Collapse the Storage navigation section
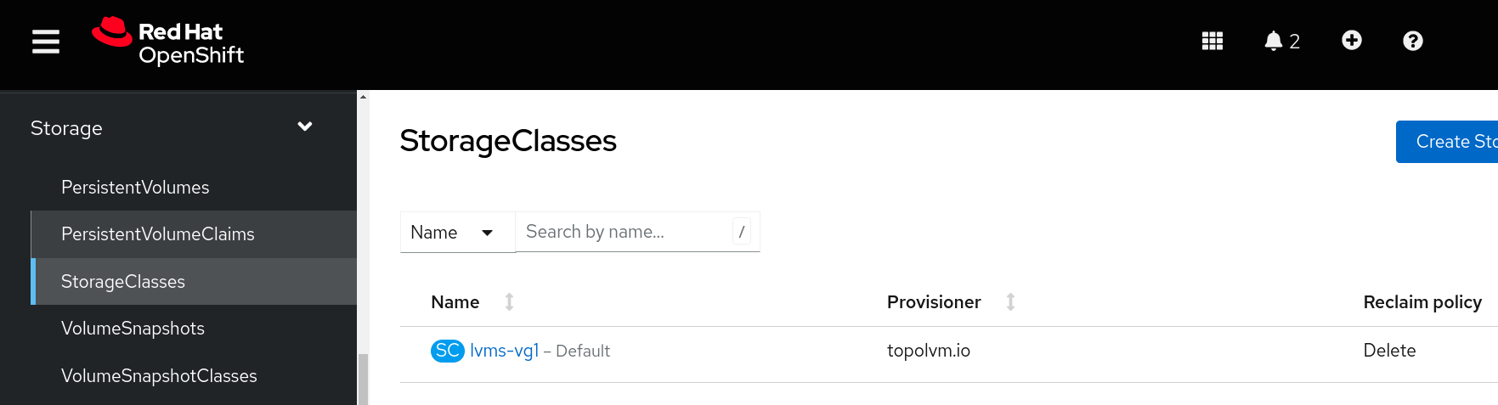The width and height of the screenshot is (1498, 405). point(304,127)
